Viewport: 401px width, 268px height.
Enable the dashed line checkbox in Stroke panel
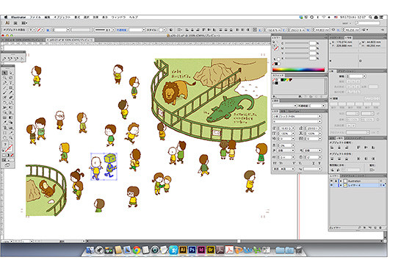[331, 98]
